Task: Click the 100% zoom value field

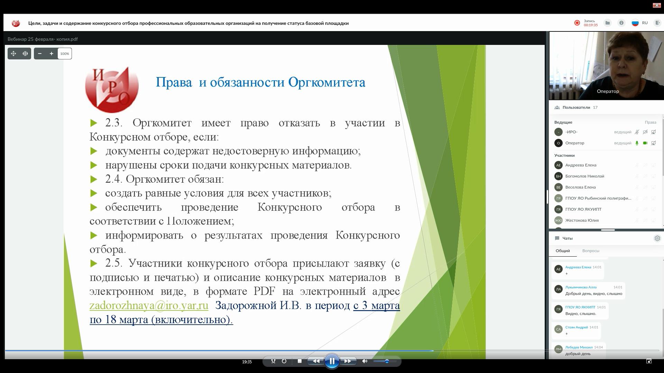Action: (65, 54)
